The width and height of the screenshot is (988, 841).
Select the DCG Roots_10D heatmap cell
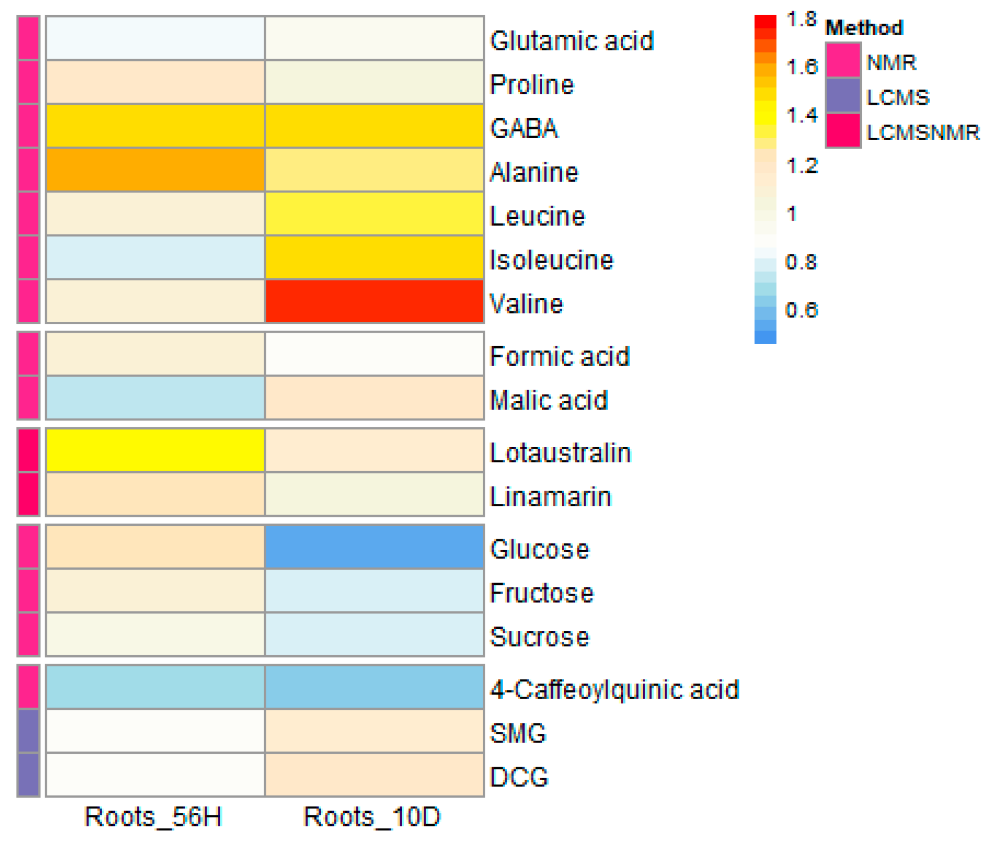[374, 775]
